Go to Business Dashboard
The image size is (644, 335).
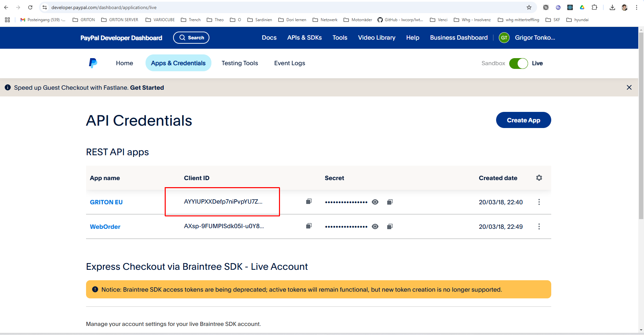pyautogui.click(x=459, y=38)
